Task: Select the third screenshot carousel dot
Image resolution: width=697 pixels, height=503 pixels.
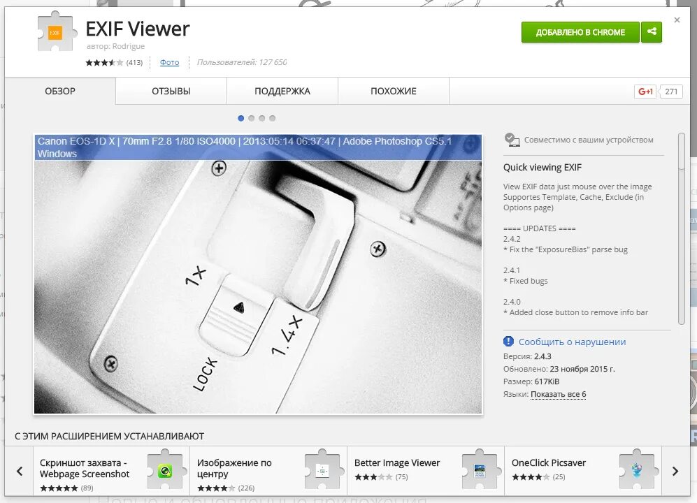Action: tap(262, 118)
